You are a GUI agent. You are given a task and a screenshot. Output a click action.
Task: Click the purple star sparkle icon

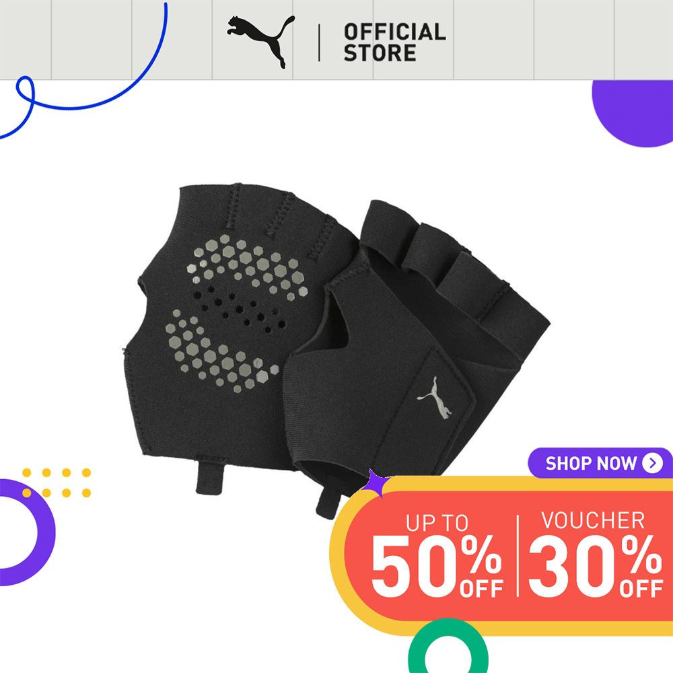(x=374, y=483)
